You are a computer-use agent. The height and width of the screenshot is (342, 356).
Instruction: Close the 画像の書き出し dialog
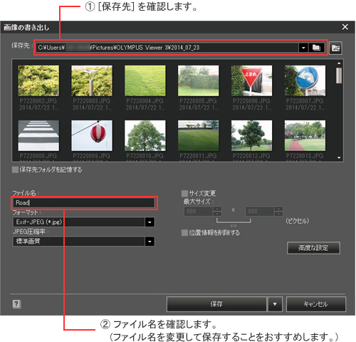point(345,27)
